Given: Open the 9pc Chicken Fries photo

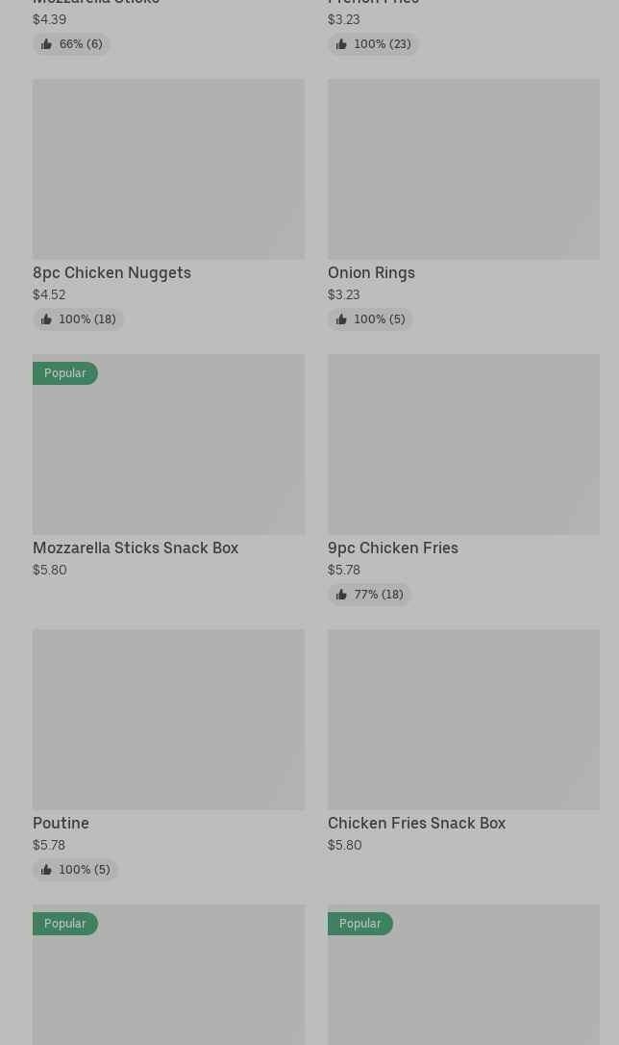Looking at the screenshot, I should tap(463, 444).
